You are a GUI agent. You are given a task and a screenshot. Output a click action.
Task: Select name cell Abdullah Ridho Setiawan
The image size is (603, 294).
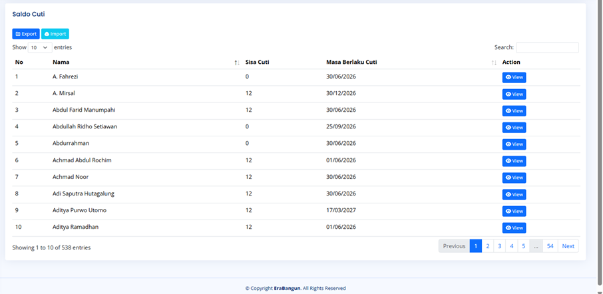85,126
